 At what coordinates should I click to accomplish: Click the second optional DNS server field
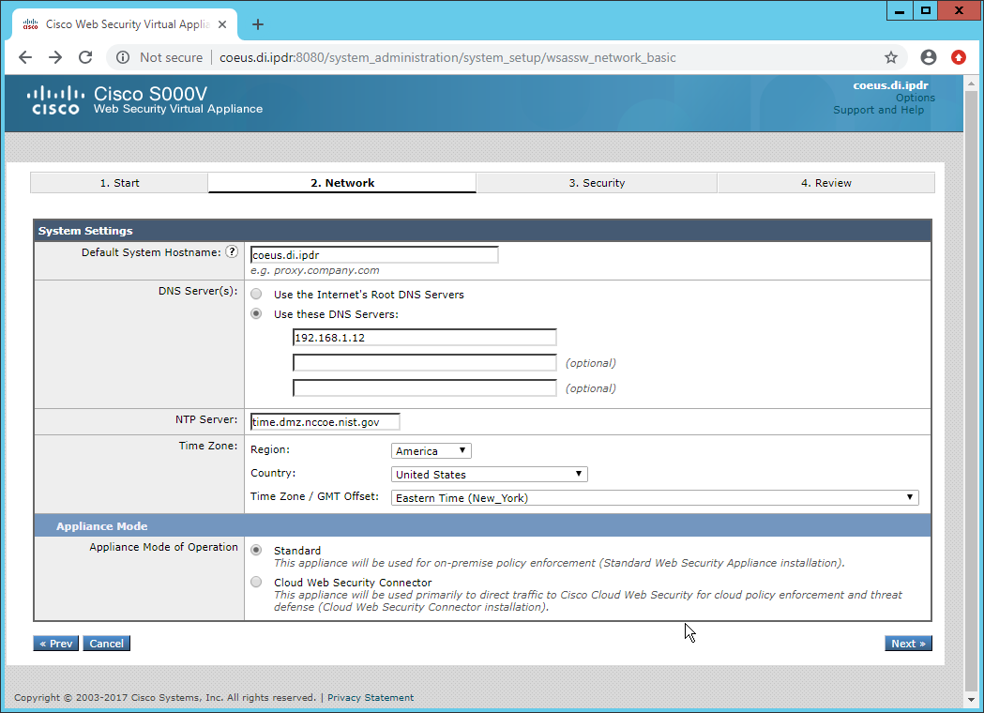(x=424, y=363)
